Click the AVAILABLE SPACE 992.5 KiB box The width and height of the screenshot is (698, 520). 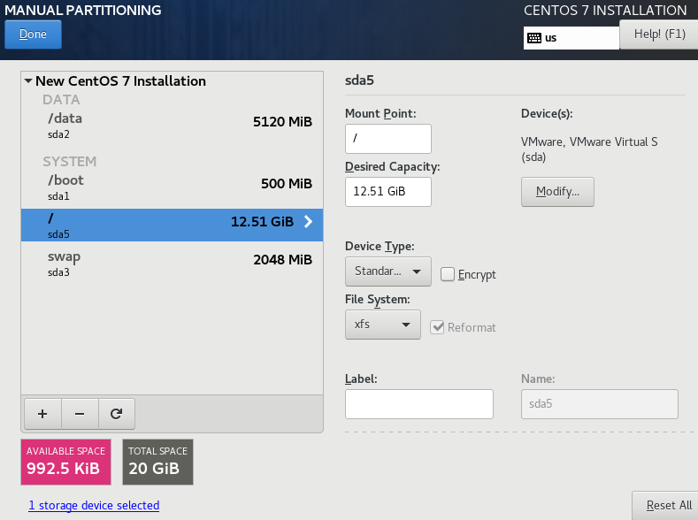tap(65, 462)
